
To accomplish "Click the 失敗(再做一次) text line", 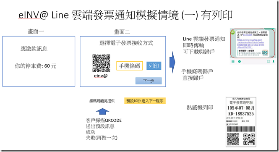I will point(102,138).
